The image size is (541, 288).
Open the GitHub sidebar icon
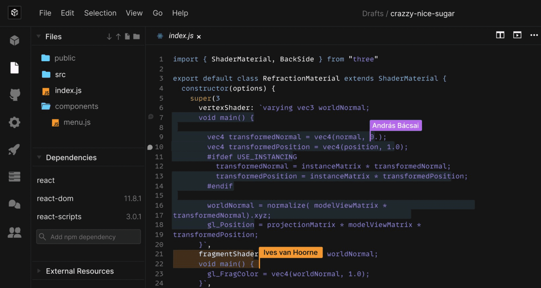pyautogui.click(x=15, y=95)
